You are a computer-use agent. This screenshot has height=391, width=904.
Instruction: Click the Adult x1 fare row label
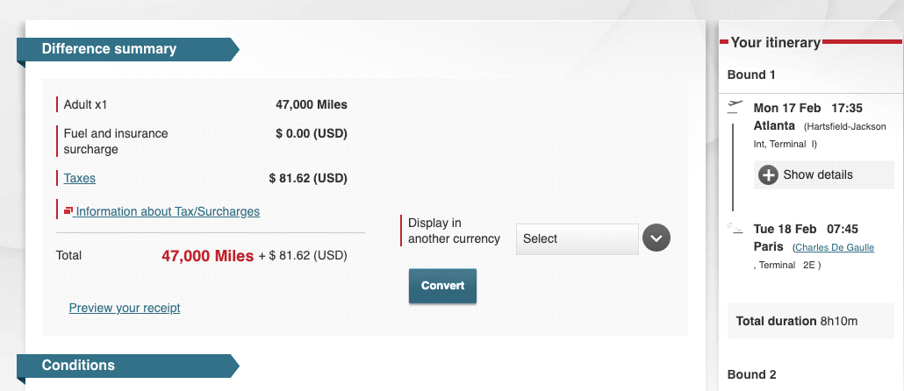[x=85, y=105]
